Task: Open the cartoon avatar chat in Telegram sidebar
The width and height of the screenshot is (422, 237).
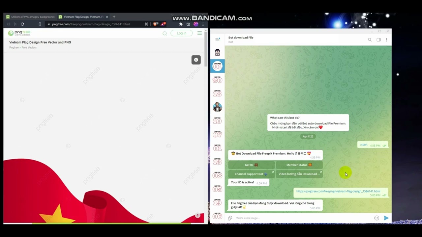Action: [x=217, y=53]
